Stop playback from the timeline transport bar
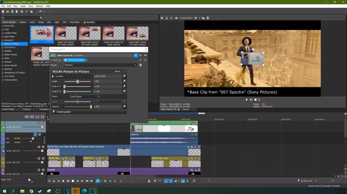The image size is (347, 194). click(73, 181)
